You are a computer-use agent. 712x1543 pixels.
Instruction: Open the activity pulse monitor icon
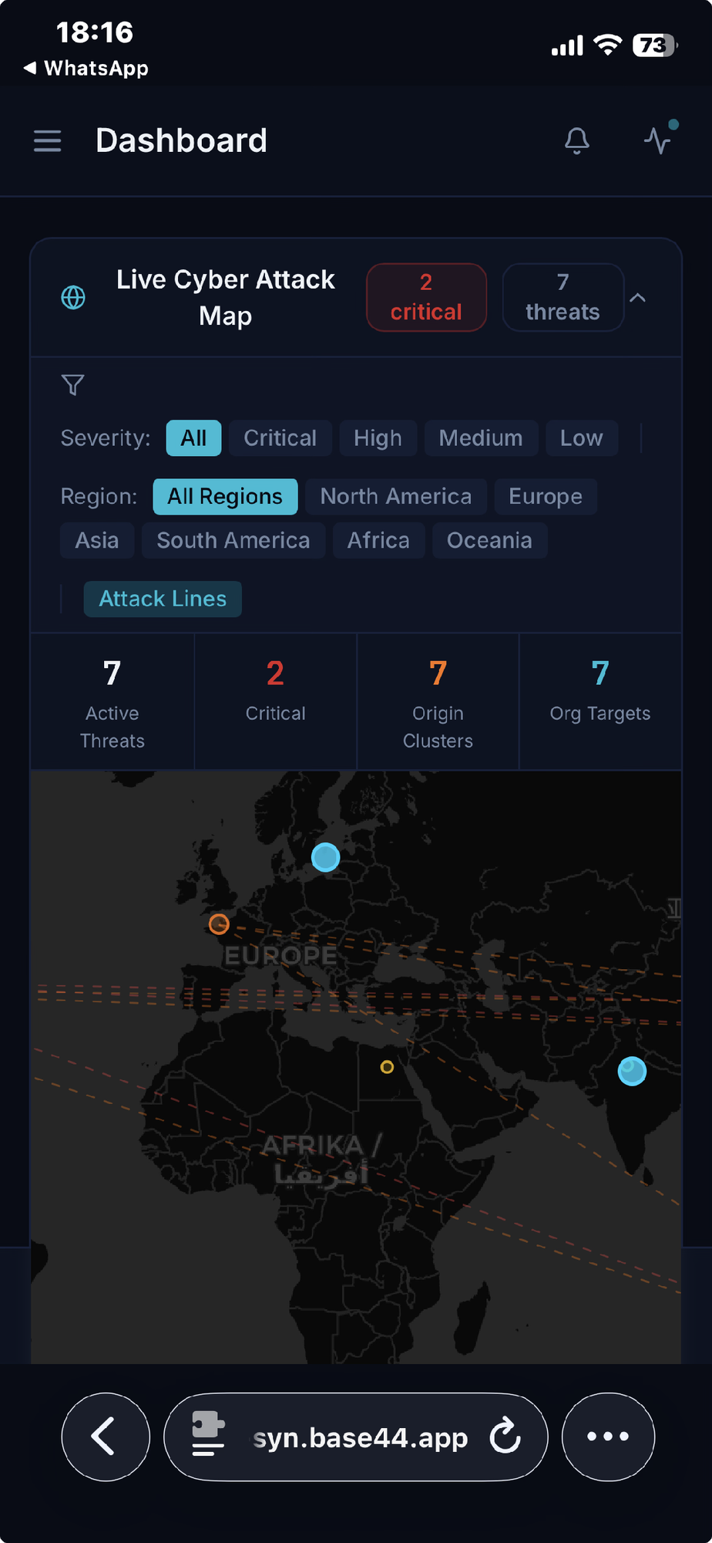659,140
